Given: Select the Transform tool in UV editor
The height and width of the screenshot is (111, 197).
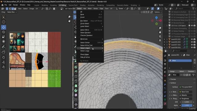Looking at the screenshot, I should click(3, 41).
